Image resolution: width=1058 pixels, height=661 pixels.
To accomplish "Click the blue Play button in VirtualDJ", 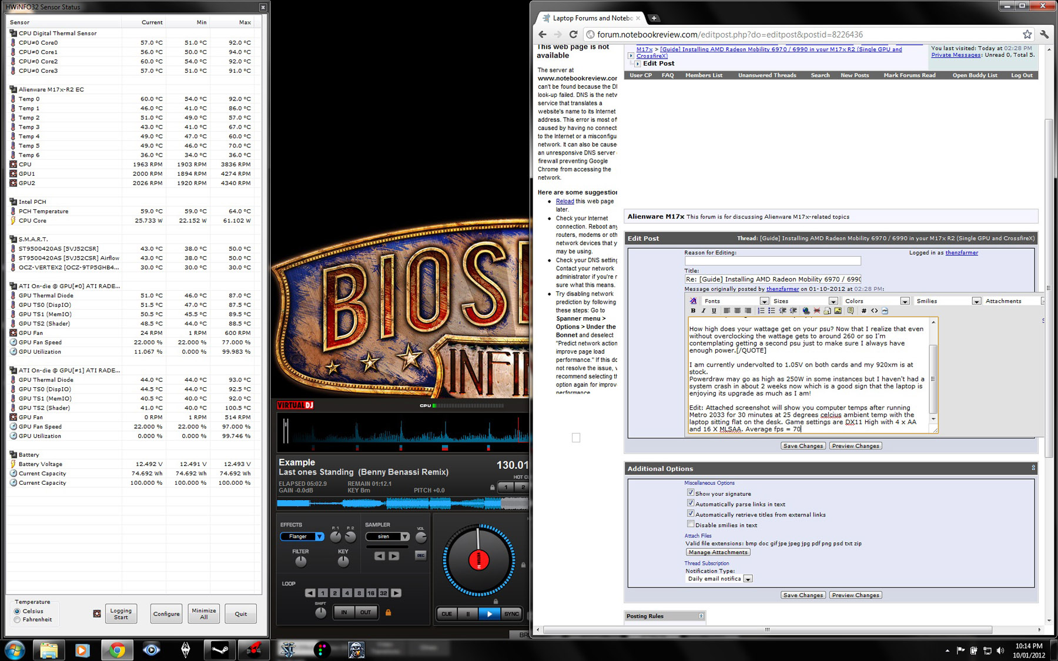I will (489, 614).
